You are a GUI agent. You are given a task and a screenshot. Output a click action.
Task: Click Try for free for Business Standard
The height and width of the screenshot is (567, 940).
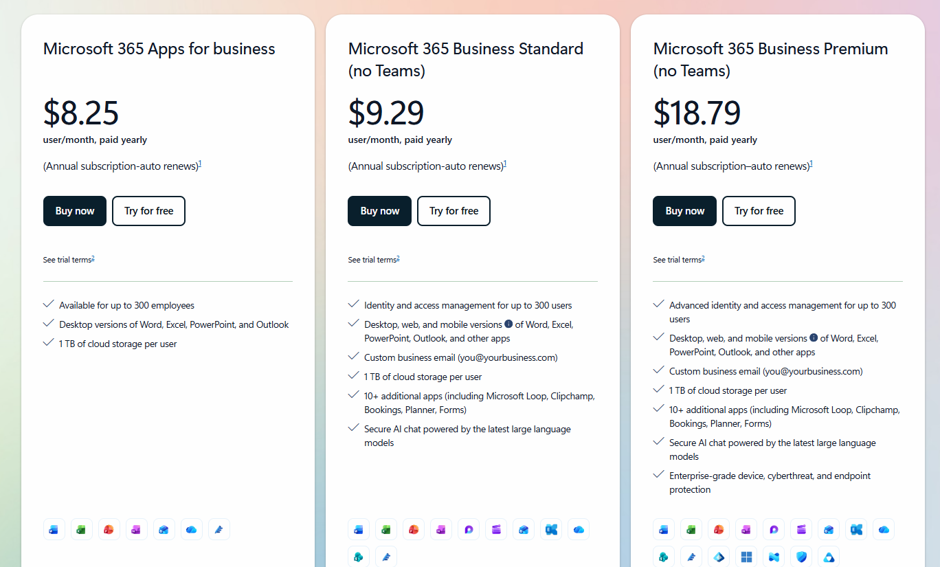pos(454,211)
